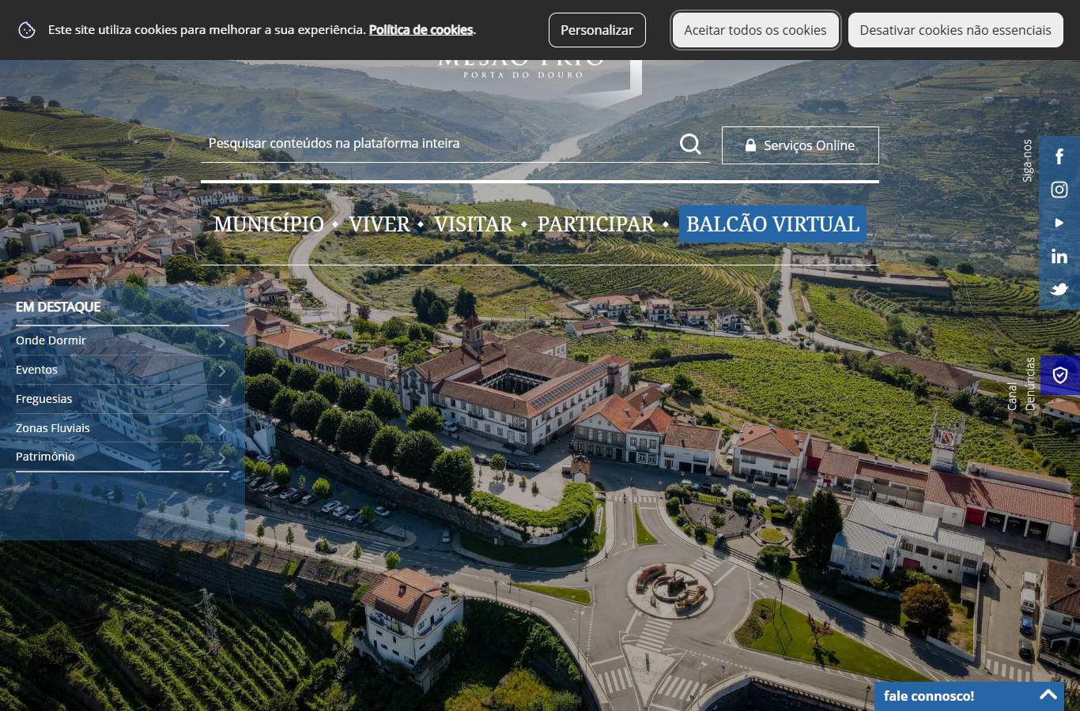The width and height of the screenshot is (1080, 711).
Task: Click the Personalizar cookies button
Action: [597, 30]
